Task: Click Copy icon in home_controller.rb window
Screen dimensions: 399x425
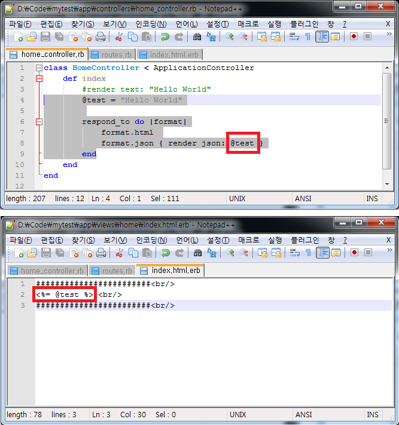Action: pyautogui.click(x=132, y=37)
